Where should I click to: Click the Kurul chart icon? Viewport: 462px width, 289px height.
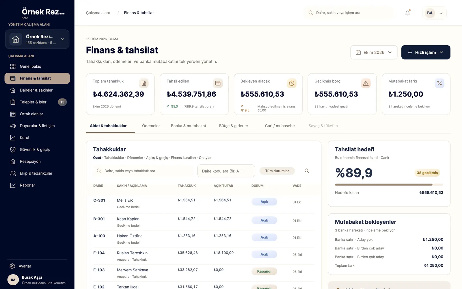click(x=13, y=138)
